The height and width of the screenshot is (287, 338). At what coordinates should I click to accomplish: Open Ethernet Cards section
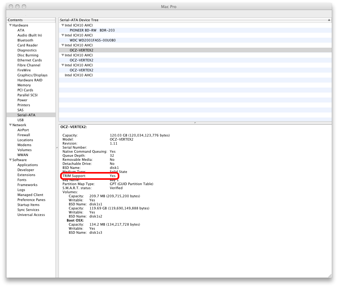(x=30, y=60)
